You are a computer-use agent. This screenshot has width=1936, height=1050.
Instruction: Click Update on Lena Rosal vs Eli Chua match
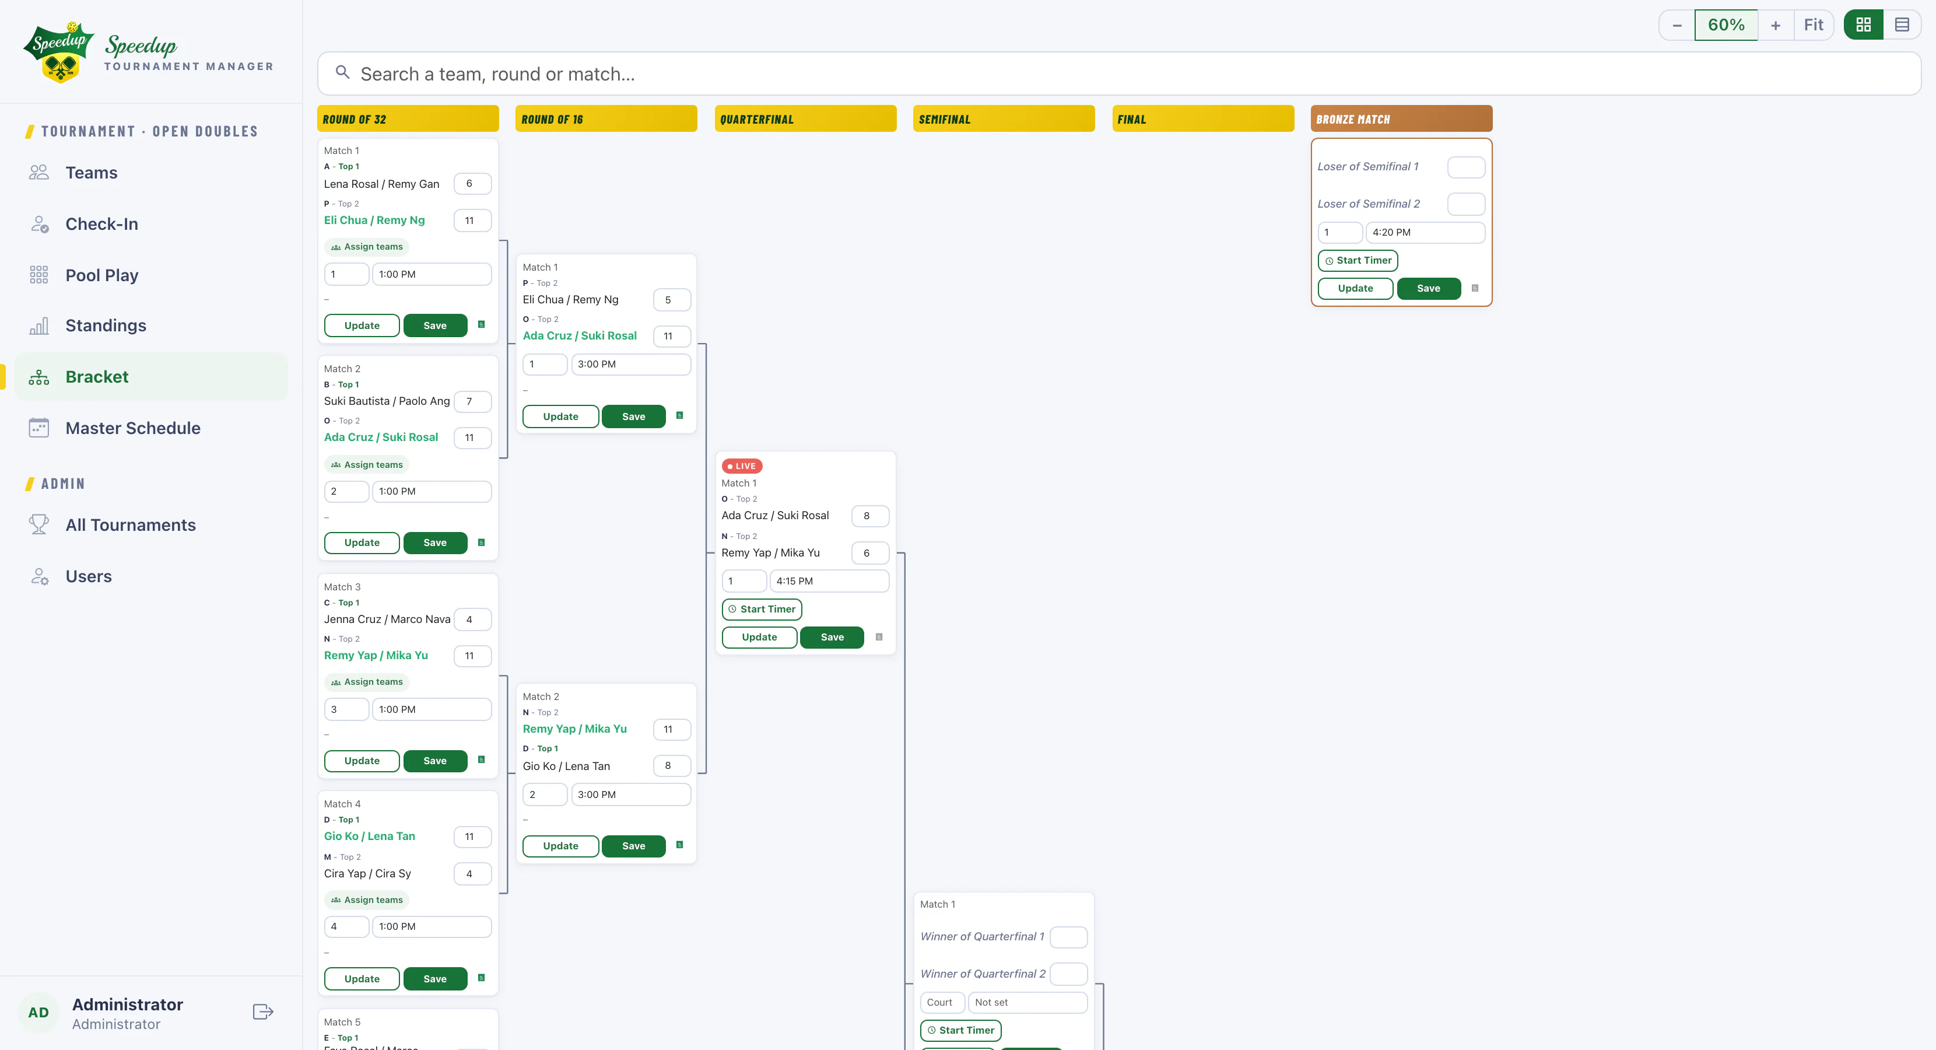pos(362,325)
